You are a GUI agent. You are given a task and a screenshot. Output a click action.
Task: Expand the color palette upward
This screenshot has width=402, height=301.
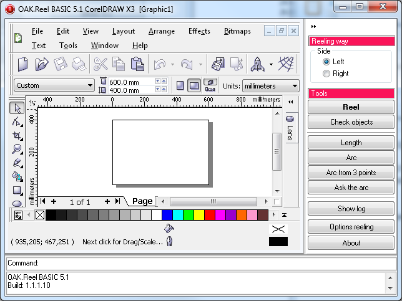click(284, 215)
